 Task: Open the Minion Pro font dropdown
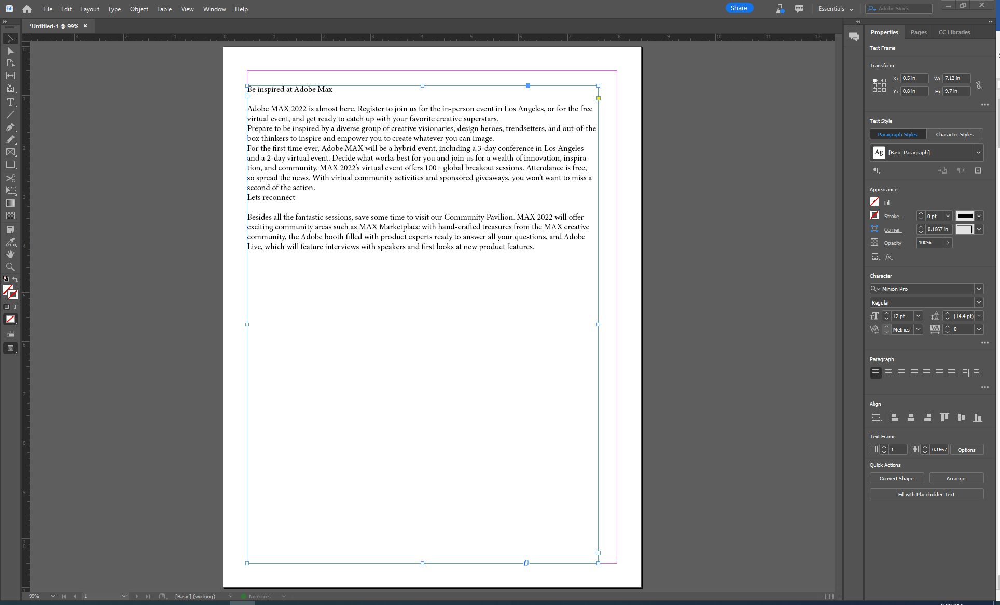click(979, 289)
